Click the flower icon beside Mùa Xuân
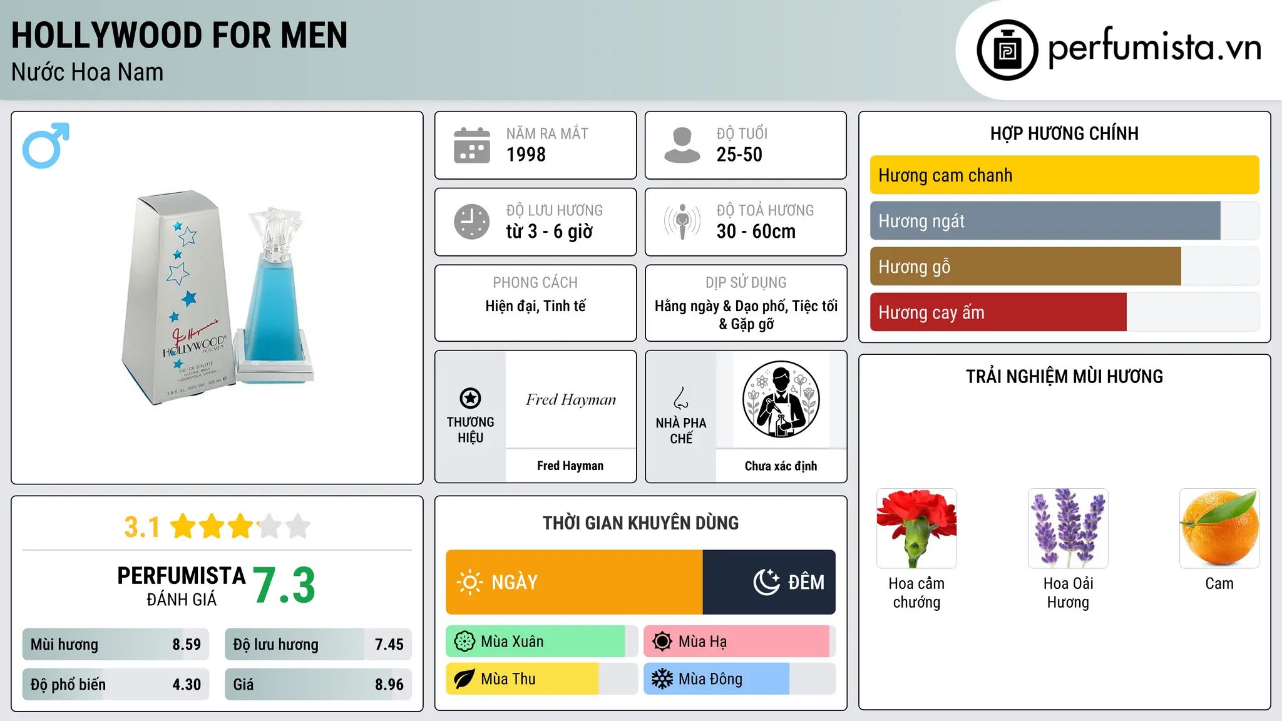This screenshot has width=1282, height=721. click(464, 642)
